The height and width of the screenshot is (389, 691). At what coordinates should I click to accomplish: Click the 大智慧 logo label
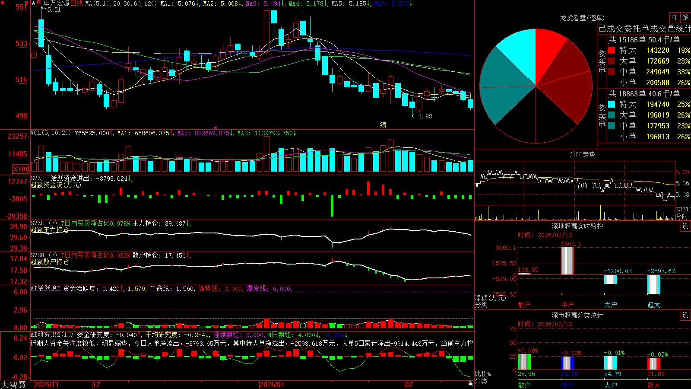(x=13, y=384)
